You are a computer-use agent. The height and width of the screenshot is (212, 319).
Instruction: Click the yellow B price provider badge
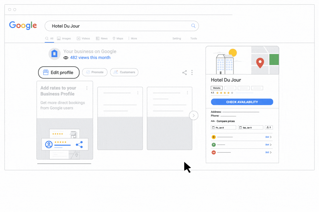[213, 137]
